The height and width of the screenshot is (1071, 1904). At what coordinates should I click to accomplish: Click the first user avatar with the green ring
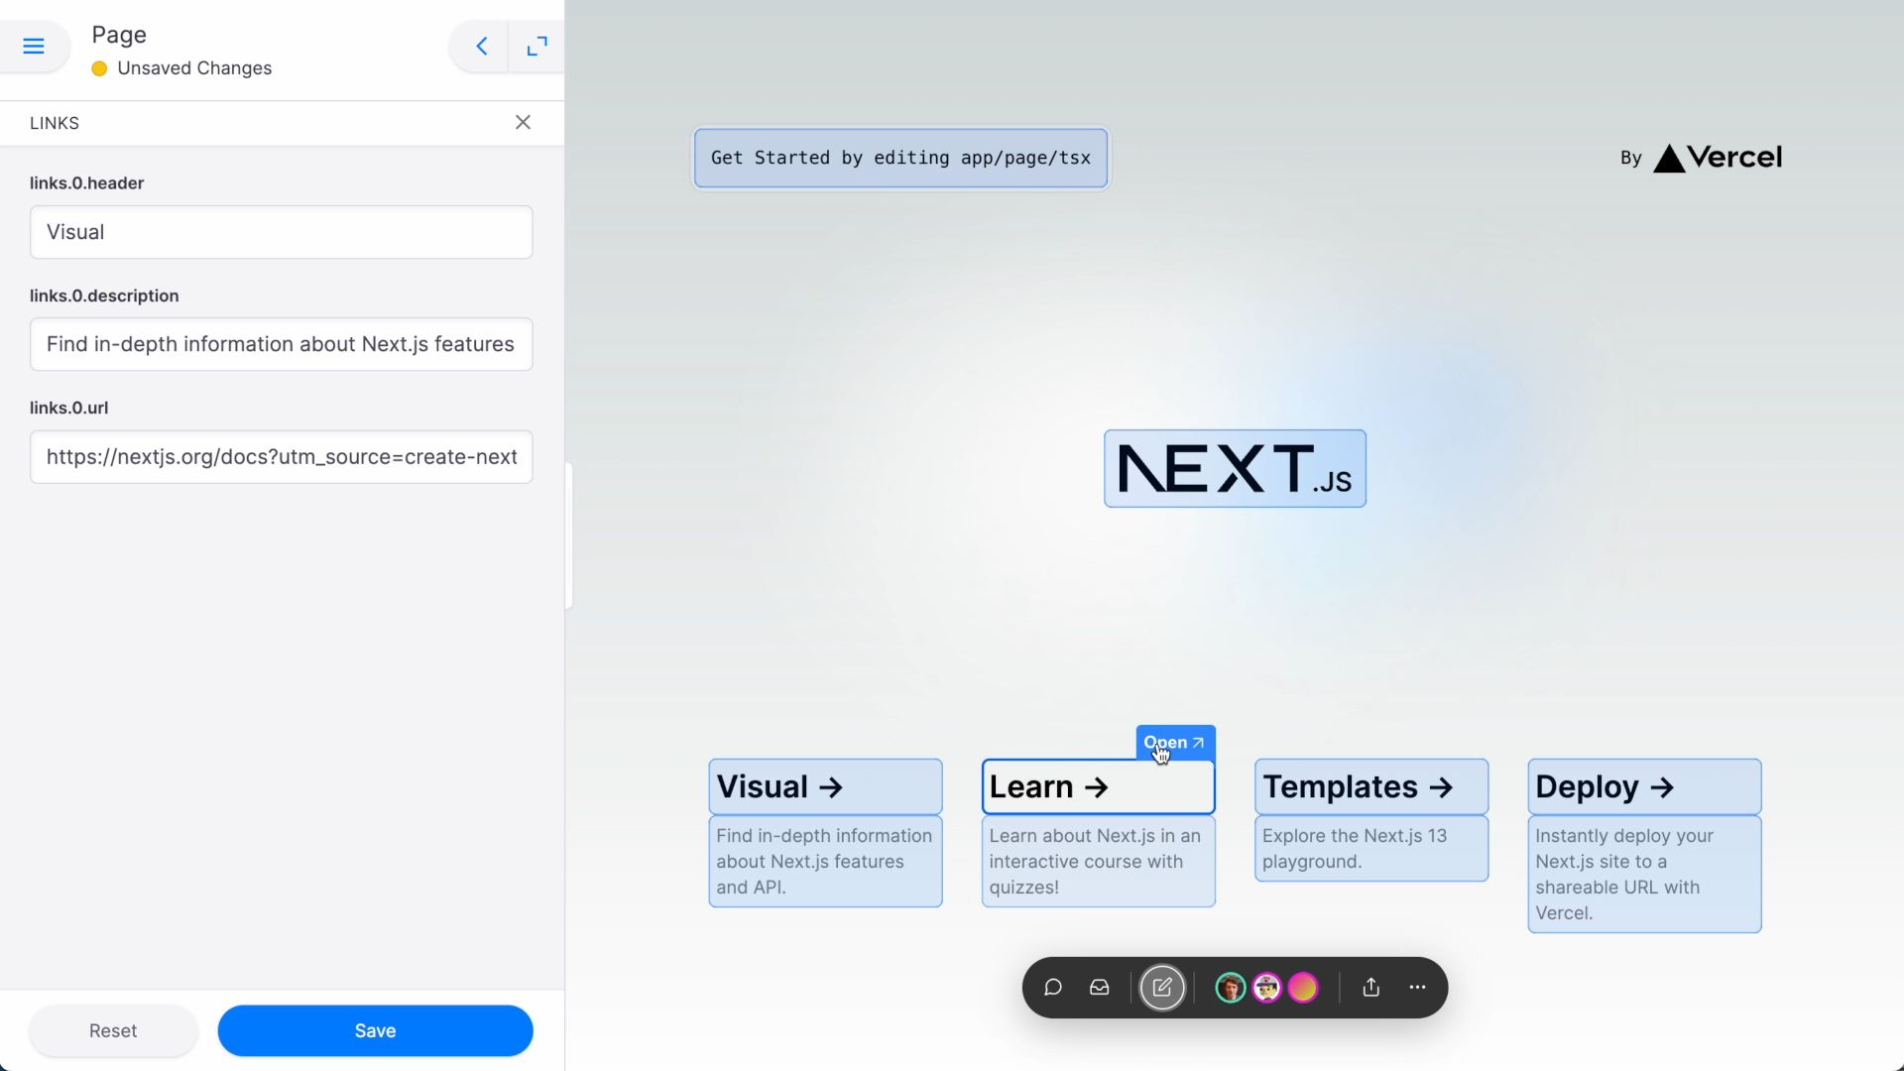tap(1230, 988)
